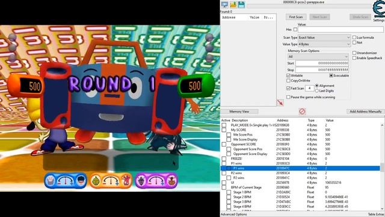The height and width of the screenshot is (217, 385).
Task: Toggle the Executable checkbox
Action: 331,75
